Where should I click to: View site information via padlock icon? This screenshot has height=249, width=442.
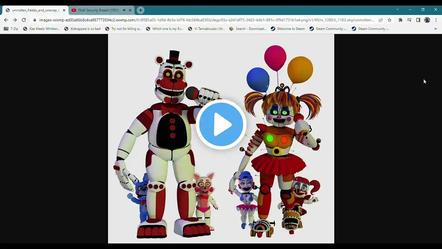pyautogui.click(x=35, y=20)
